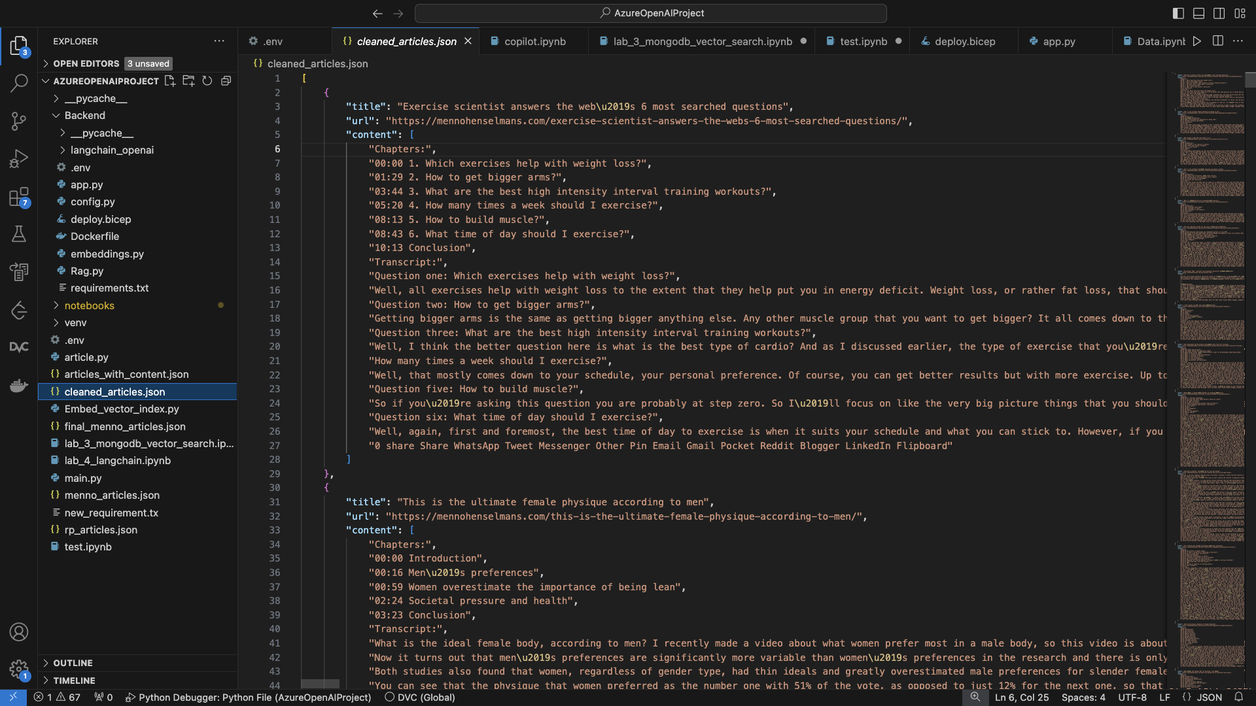Collapse the Backend folder
1256x706 pixels.
pos(84,115)
